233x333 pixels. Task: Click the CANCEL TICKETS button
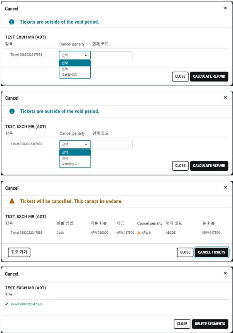click(211, 252)
